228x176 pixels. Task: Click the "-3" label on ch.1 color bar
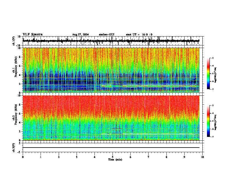tap(212, 58)
